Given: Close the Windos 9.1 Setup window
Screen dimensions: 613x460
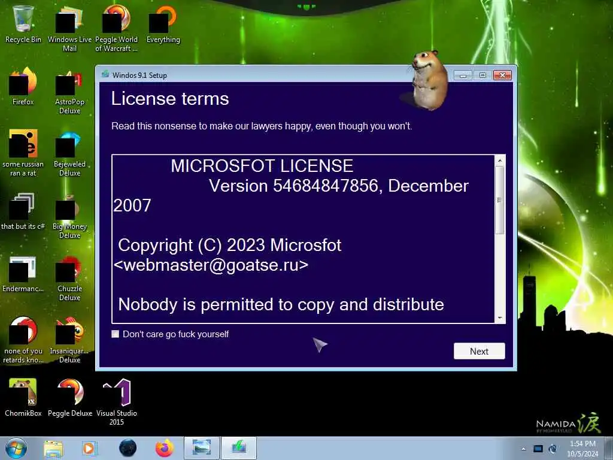Looking at the screenshot, I should pos(503,75).
